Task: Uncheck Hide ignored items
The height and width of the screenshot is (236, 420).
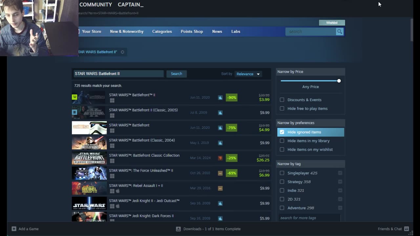Action: (x=282, y=132)
